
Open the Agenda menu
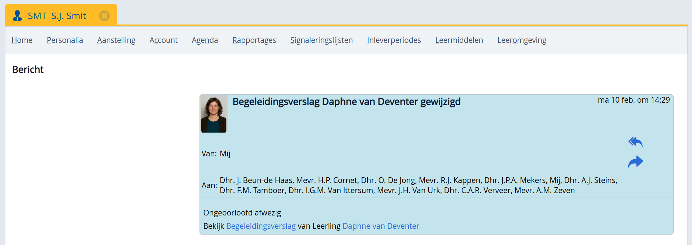[205, 40]
